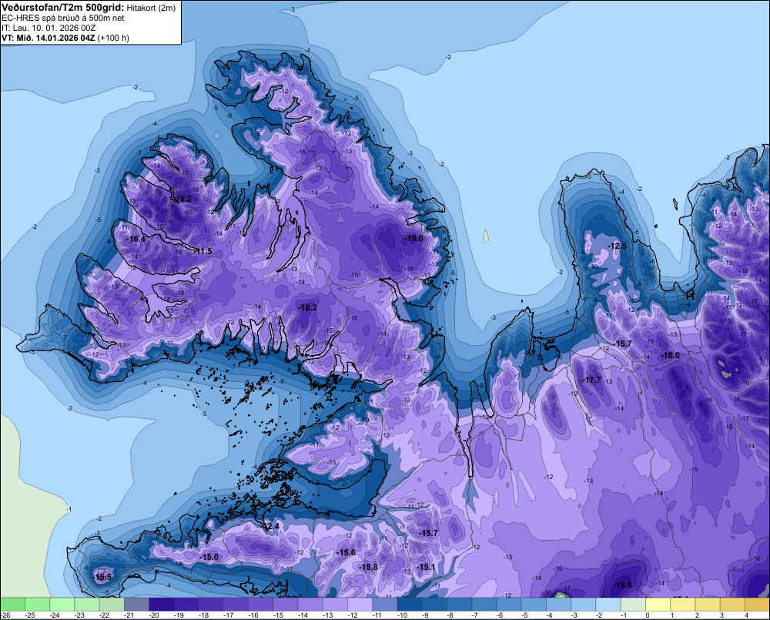Click the legend color cell labeled -26
This screenshot has height=620, width=770.
point(12,605)
